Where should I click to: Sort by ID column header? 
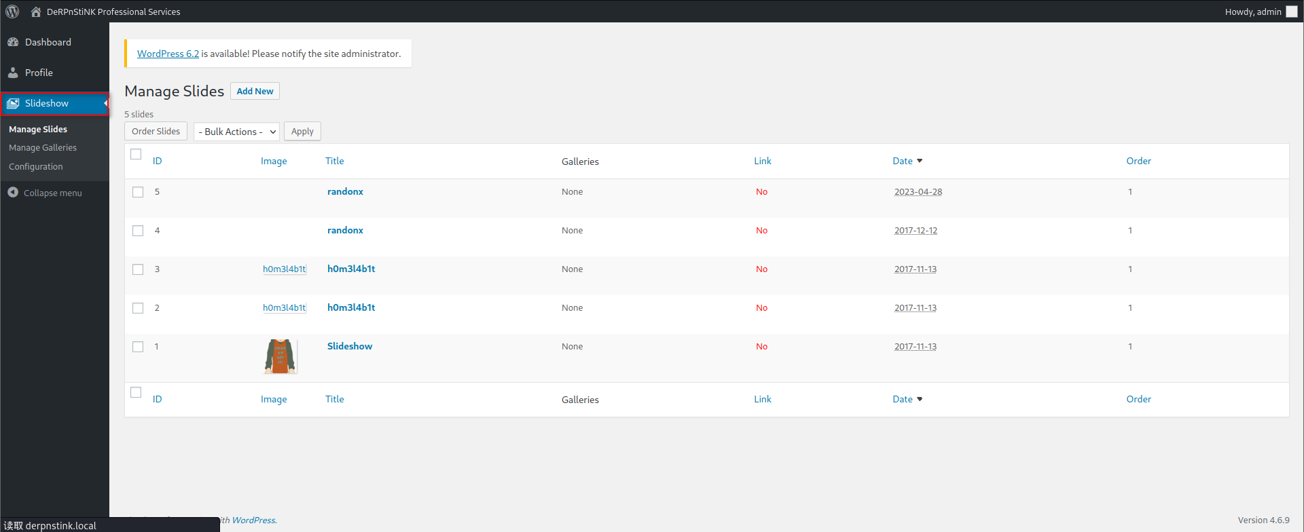tap(157, 161)
